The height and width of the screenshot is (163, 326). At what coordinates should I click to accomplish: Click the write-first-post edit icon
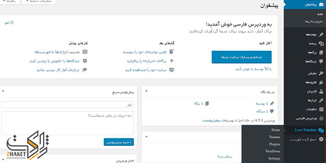click(172, 52)
